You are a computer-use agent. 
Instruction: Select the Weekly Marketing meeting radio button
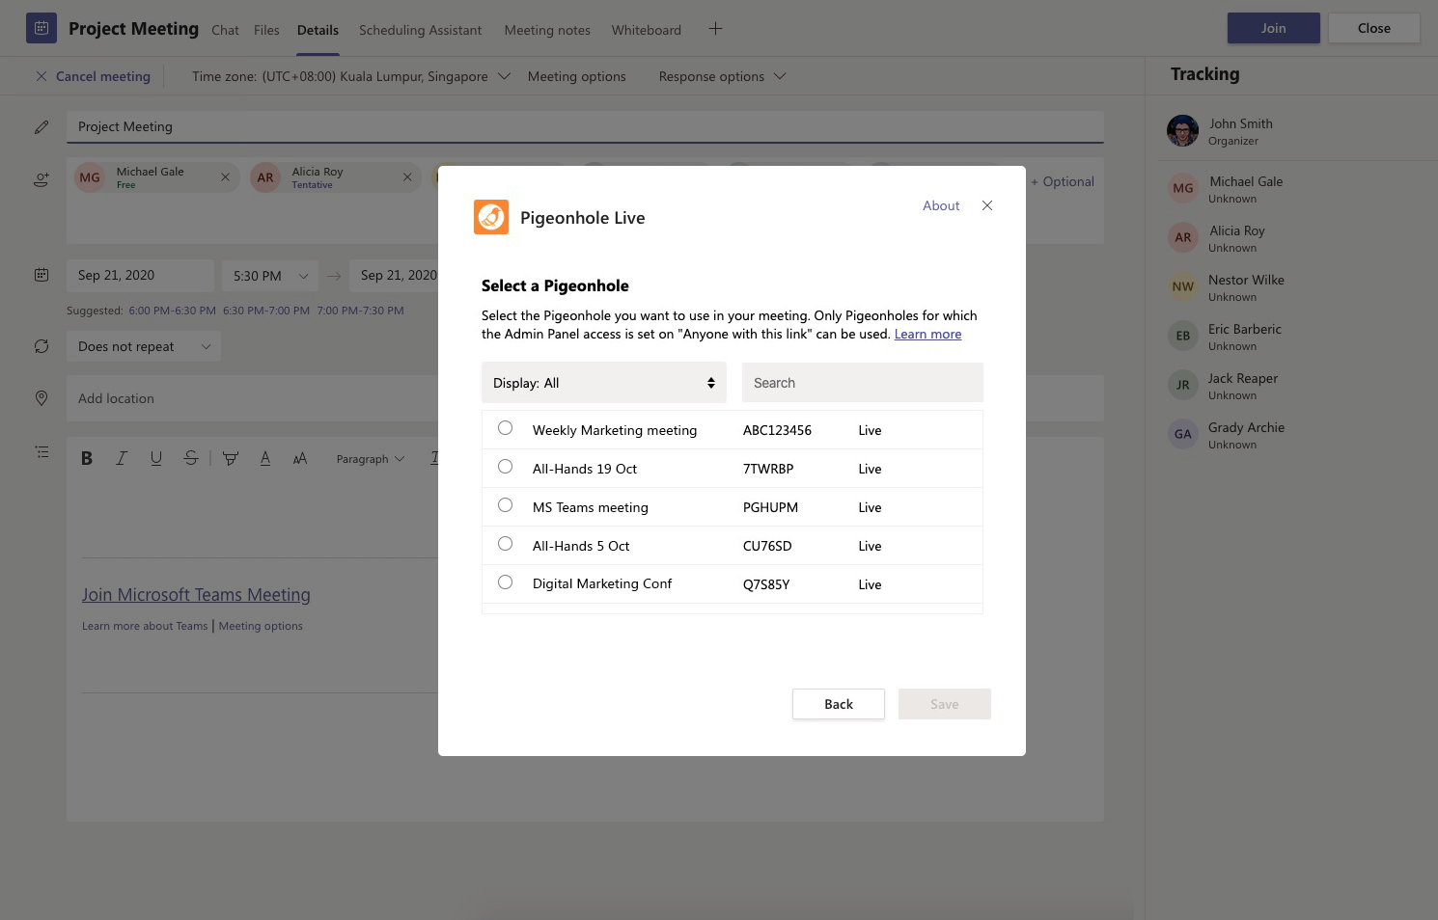tap(505, 428)
